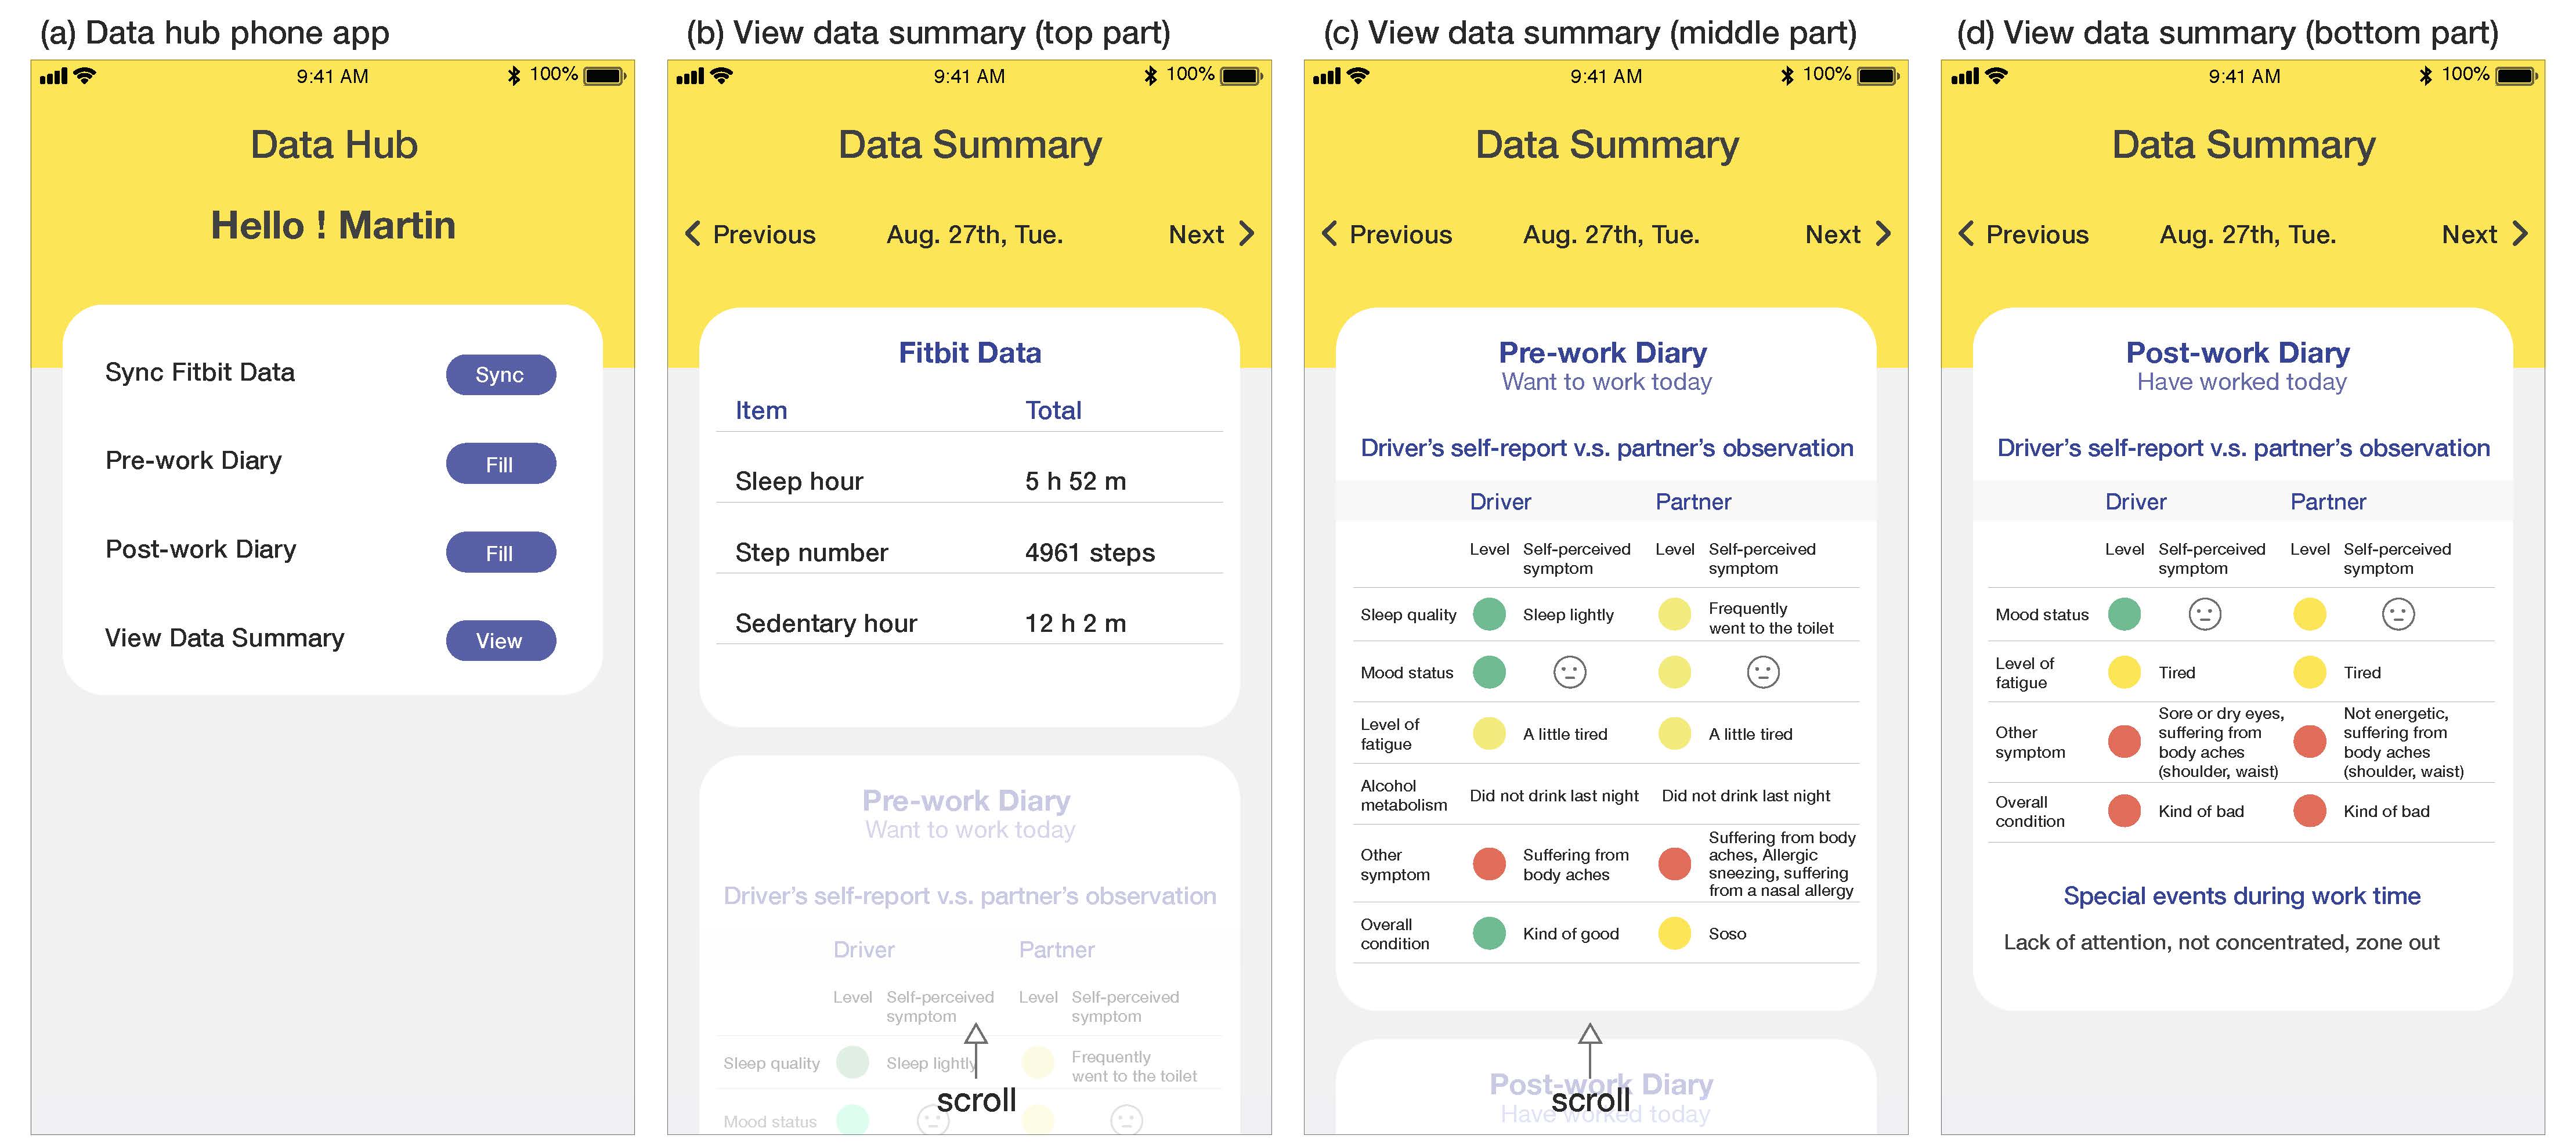Click Wi-Fi icon in Data Hub status bar

pyautogui.click(x=86, y=75)
